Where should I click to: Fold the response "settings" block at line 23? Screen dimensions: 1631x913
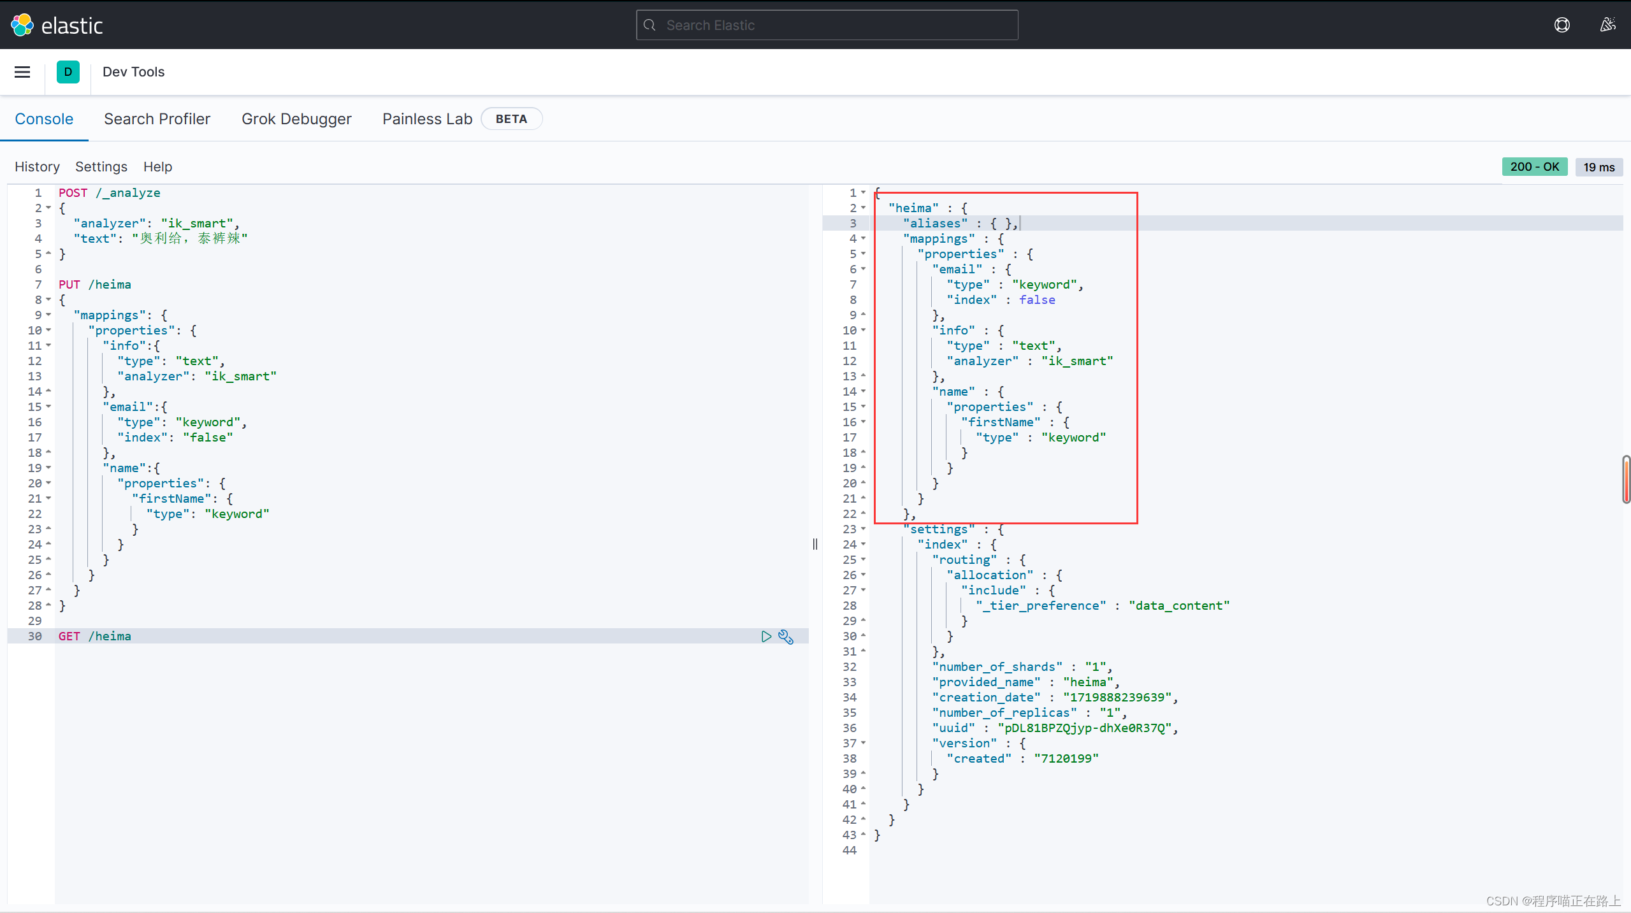pyautogui.click(x=863, y=529)
